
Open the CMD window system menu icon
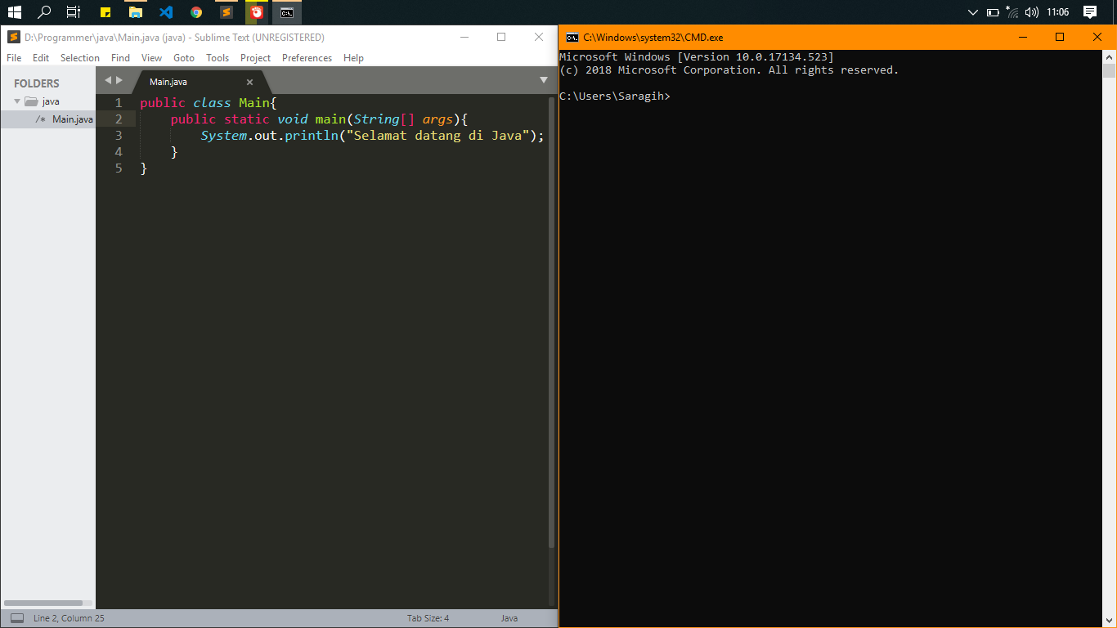pos(572,37)
